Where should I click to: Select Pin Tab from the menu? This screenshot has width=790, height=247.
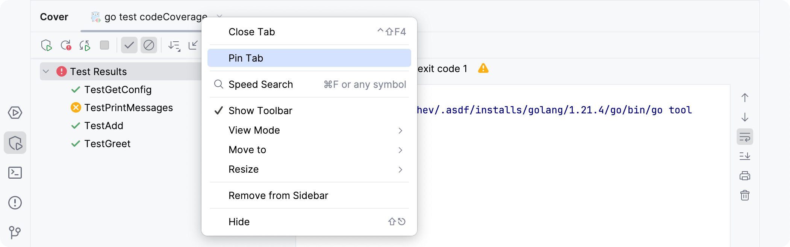coord(246,58)
